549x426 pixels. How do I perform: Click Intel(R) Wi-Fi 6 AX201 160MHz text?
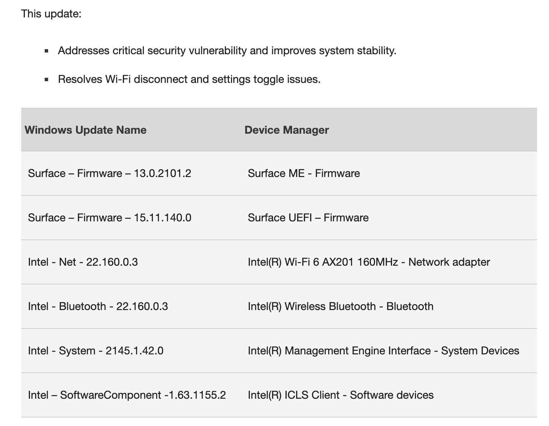coord(323,262)
